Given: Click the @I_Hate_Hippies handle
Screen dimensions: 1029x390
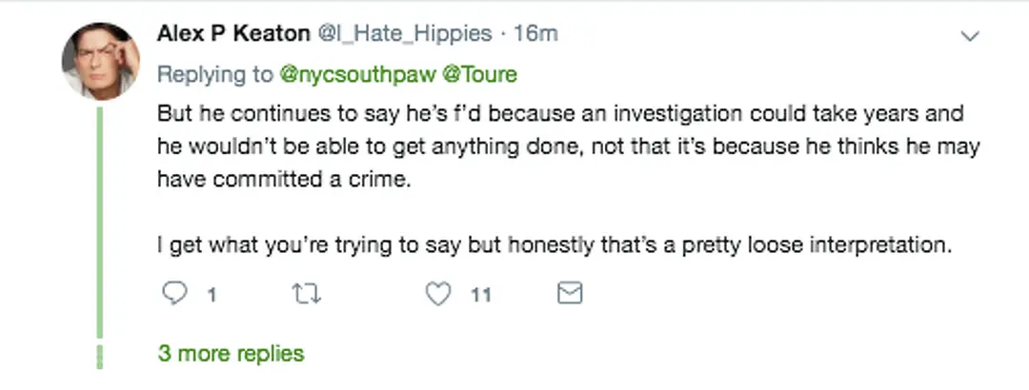Looking at the screenshot, I should pyautogui.click(x=405, y=34).
